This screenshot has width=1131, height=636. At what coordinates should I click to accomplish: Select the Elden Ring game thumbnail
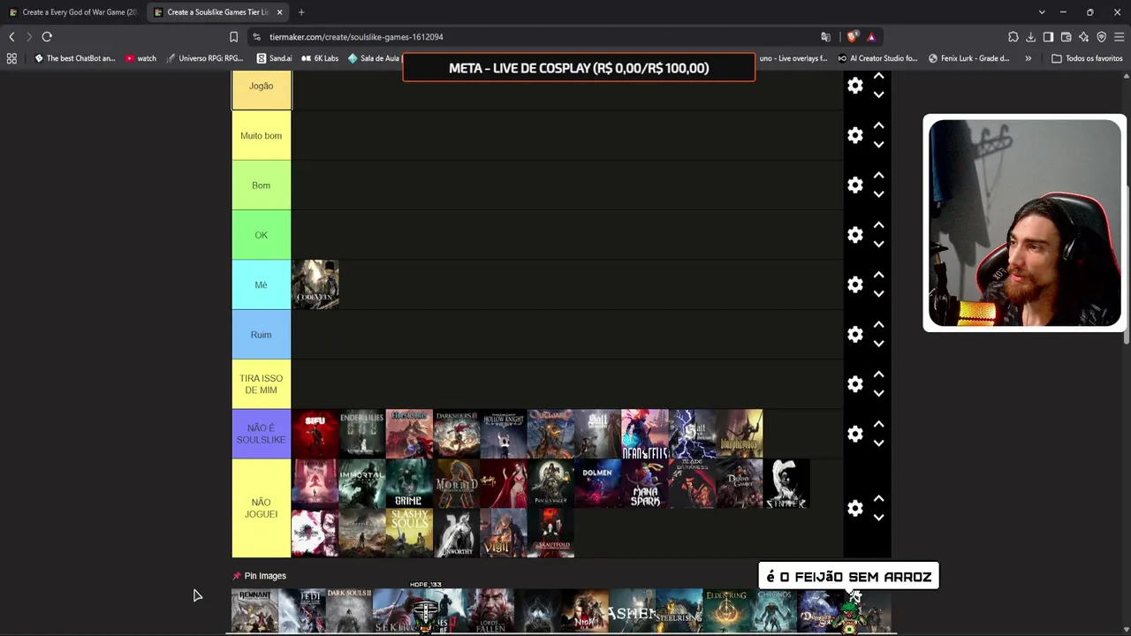click(x=726, y=611)
